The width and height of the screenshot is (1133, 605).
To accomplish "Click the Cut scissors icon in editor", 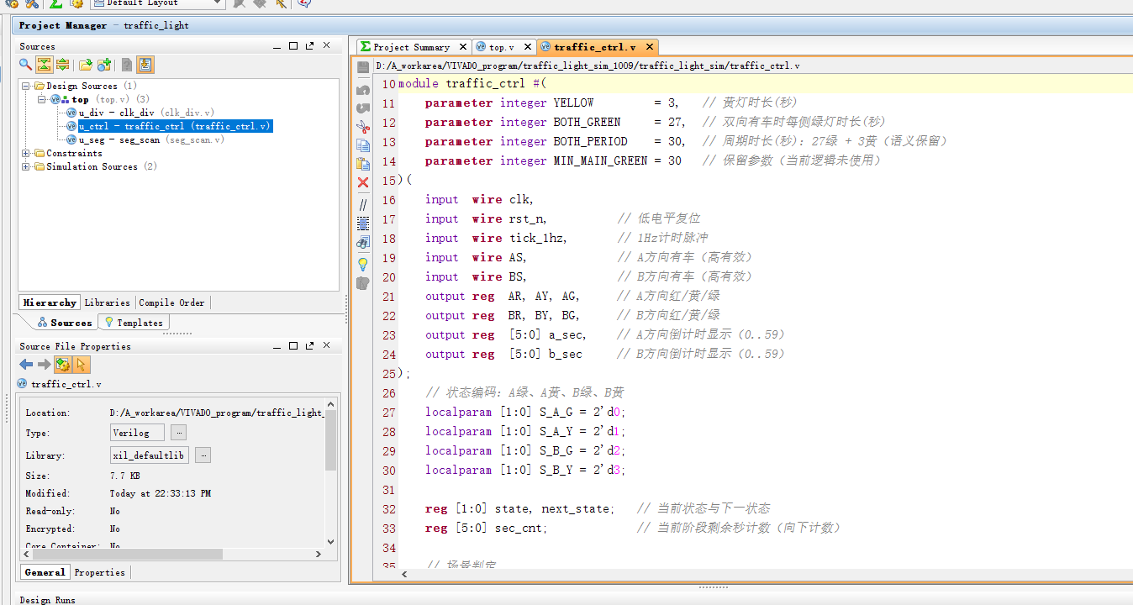I will 363,127.
